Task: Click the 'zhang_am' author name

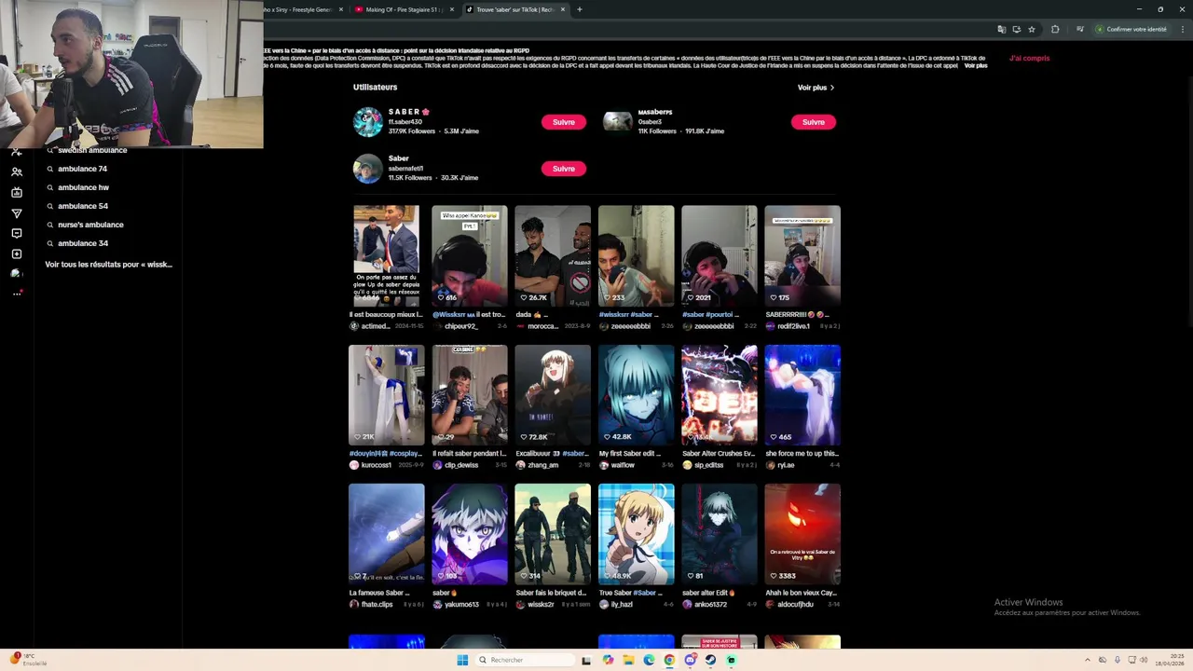Action: point(543,465)
